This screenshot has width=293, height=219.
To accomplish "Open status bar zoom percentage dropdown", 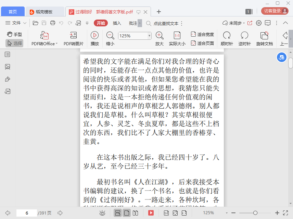I will (x=227, y=213).
